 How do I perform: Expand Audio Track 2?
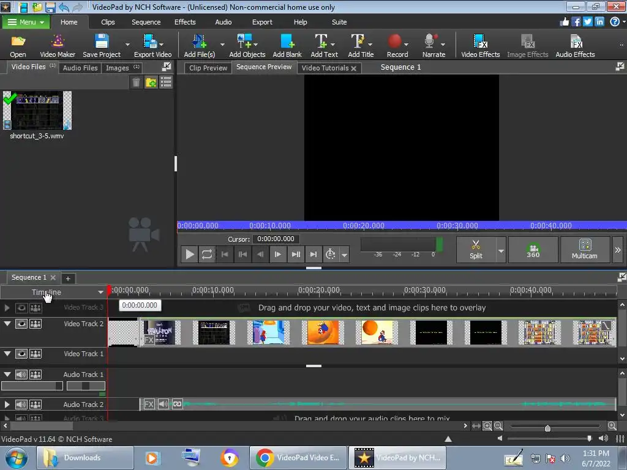pyautogui.click(x=7, y=405)
